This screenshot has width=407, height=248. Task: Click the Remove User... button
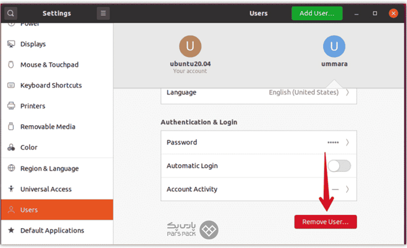coord(326,222)
